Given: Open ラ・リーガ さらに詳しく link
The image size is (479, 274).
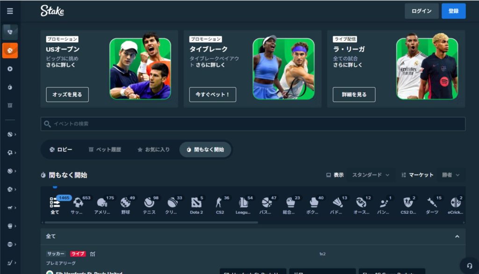Looking at the screenshot, I should point(348,65).
